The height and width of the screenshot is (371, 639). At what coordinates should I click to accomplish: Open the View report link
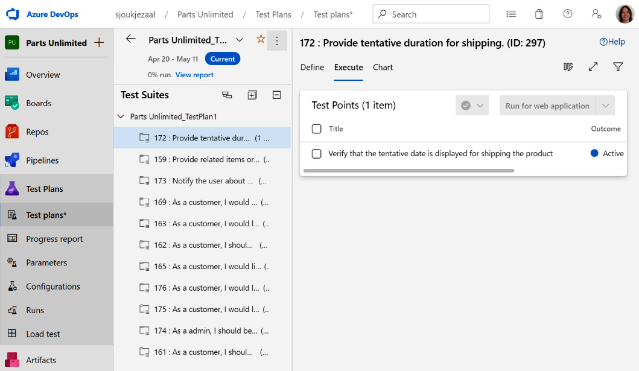(x=194, y=74)
